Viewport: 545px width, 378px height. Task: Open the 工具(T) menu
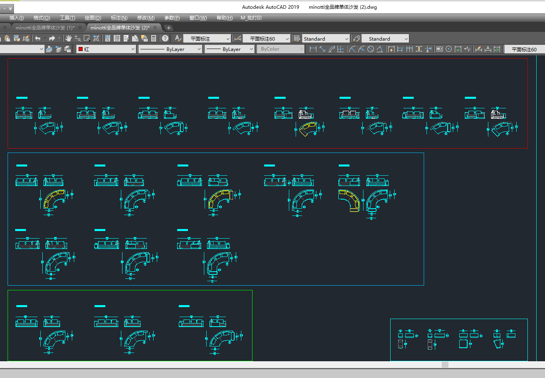click(x=67, y=18)
